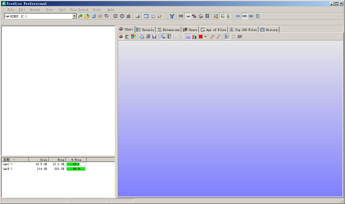Screen dimensions: 345x204
Task: Select the bar chart view icon
Action: coord(127,37)
